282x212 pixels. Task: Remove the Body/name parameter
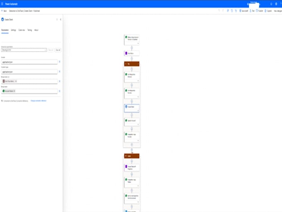point(60,91)
